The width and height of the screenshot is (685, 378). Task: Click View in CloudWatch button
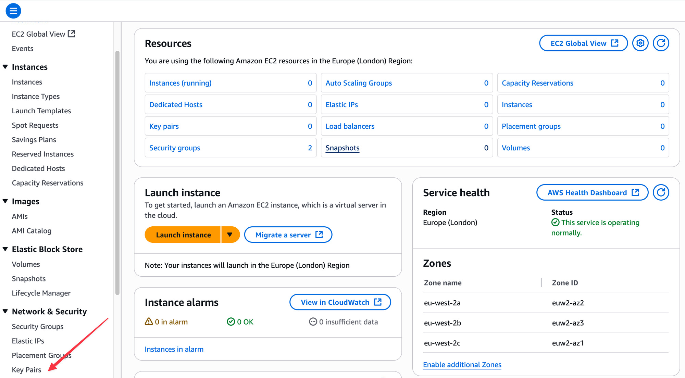click(x=340, y=302)
